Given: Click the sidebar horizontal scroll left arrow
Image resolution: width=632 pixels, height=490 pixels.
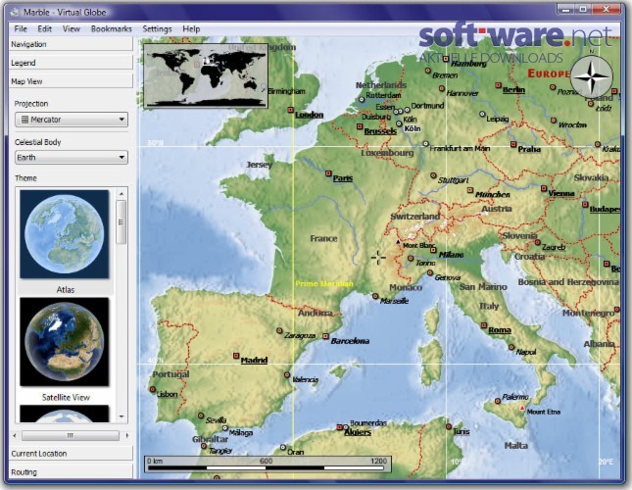Looking at the screenshot, I should pos(15,435).
